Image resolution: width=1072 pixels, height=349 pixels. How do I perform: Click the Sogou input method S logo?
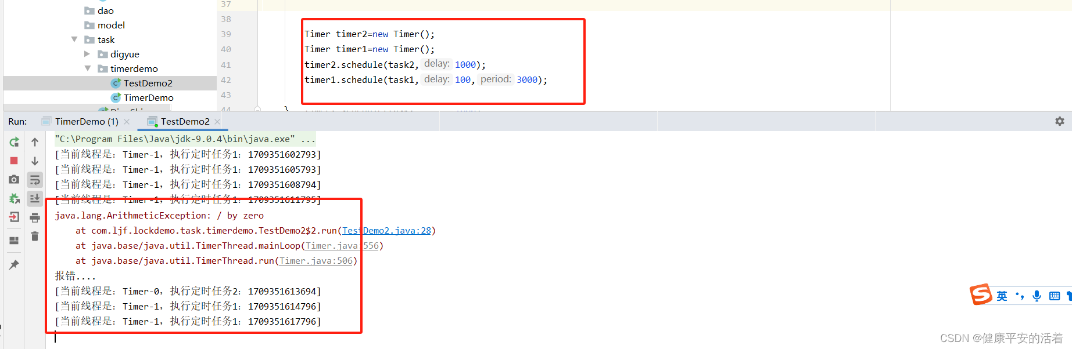coord(981,295)
